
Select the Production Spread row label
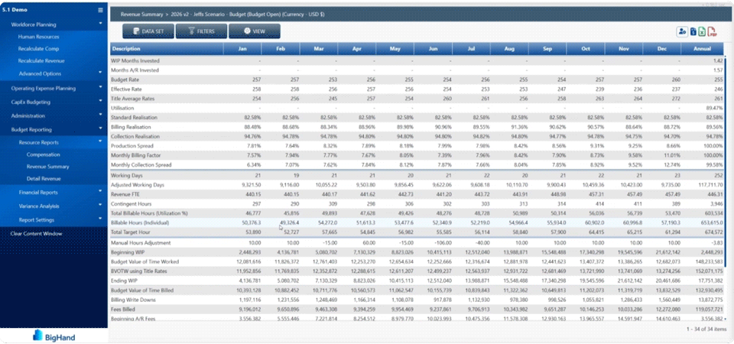click(x=131, y=146)
